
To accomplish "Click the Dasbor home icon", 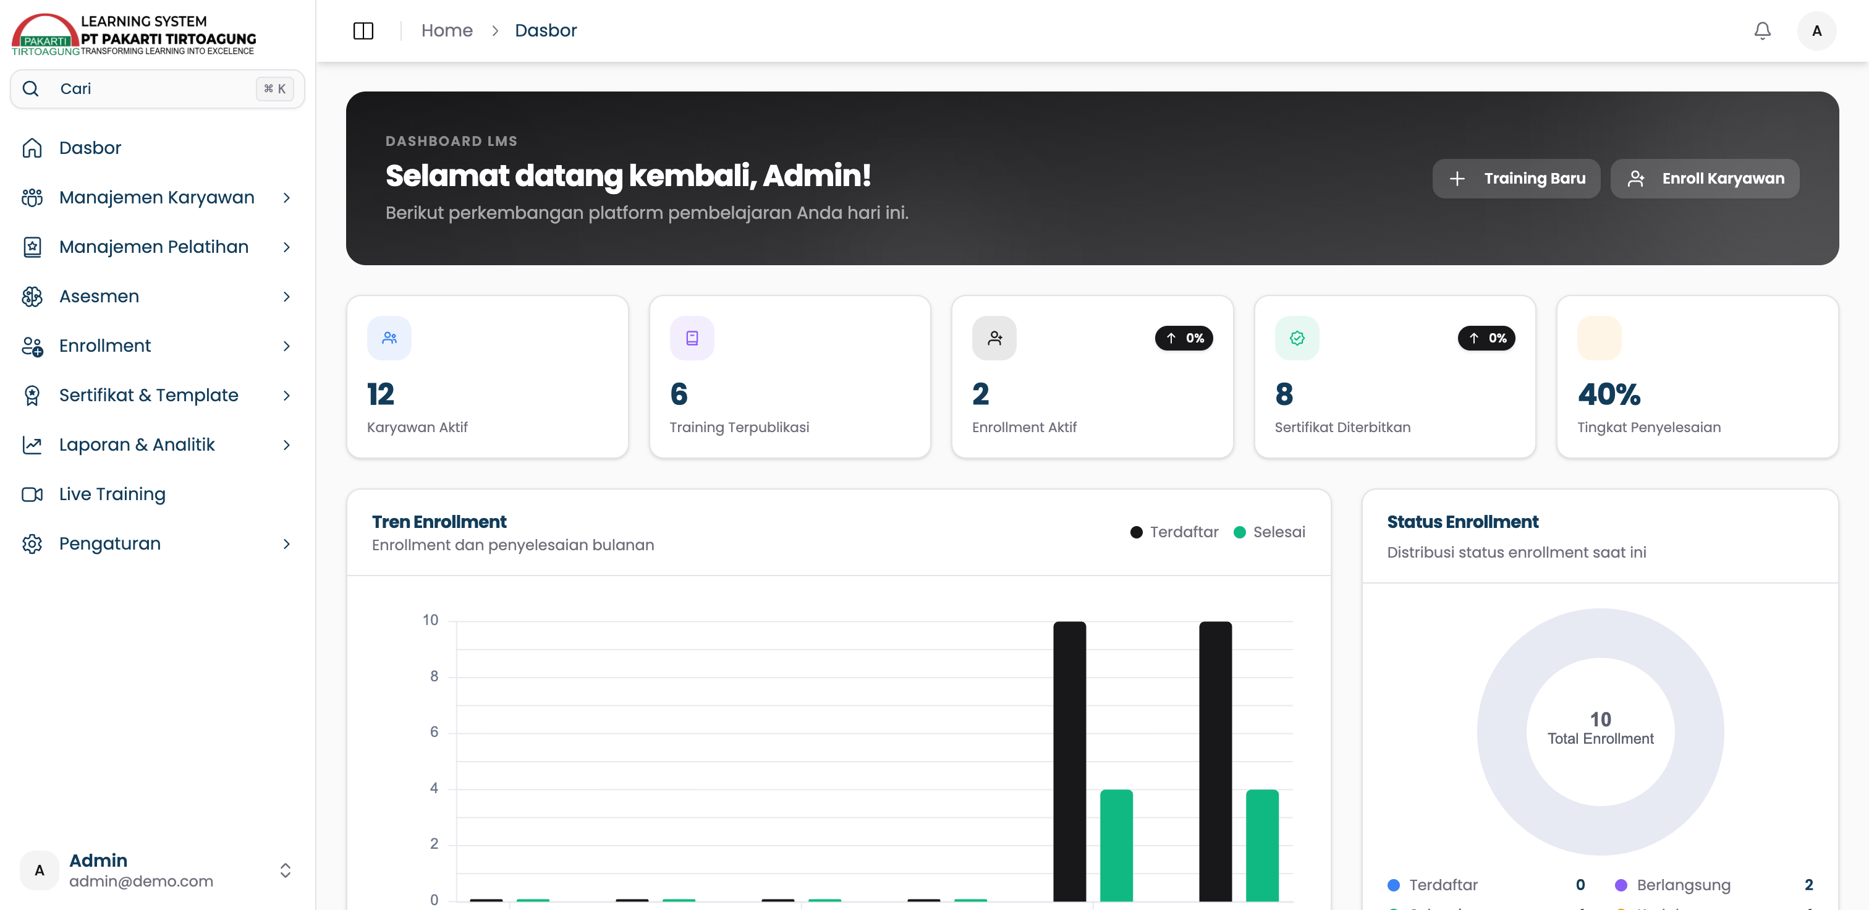I will [x=32, y=148].
